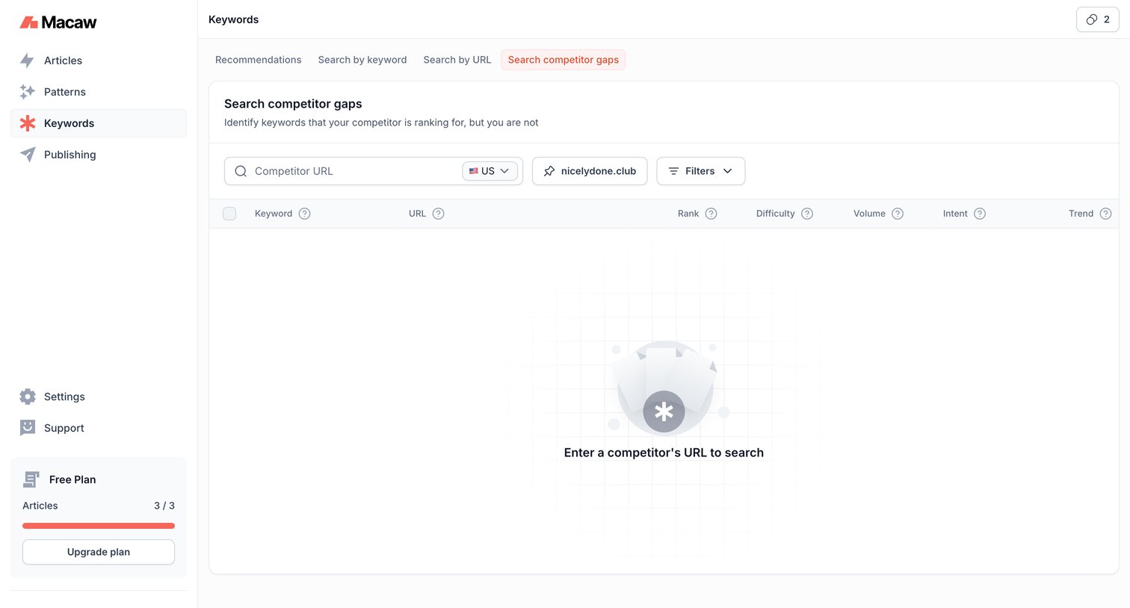
Task: Show help for Intent column
Action: coord(980,214)
